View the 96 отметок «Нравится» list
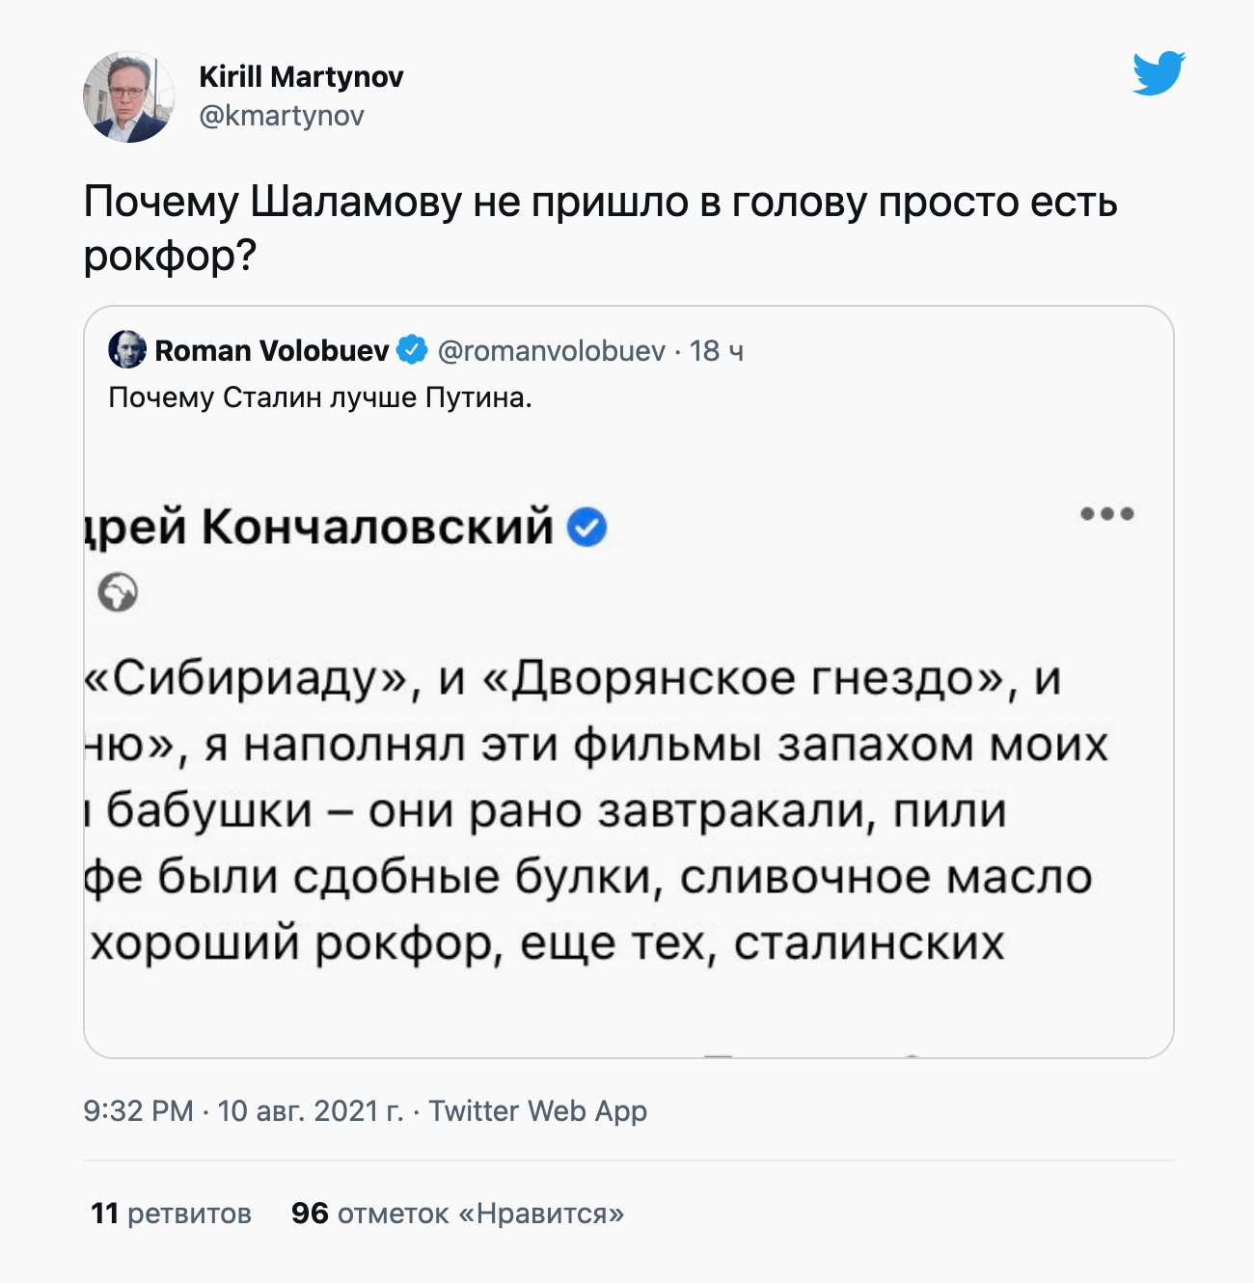1254x1283 pixels. pyautogui.click(x=457, y=1214)
